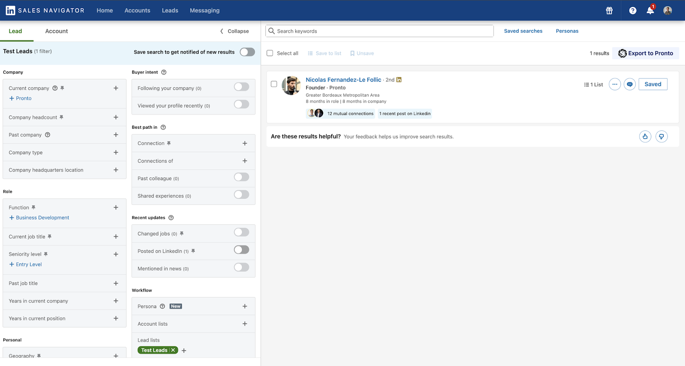Image resolution: width=685 pixels, height=366 pixels.
Task: Click the message icon on Nicolas's result
Action: pos(630,84)
